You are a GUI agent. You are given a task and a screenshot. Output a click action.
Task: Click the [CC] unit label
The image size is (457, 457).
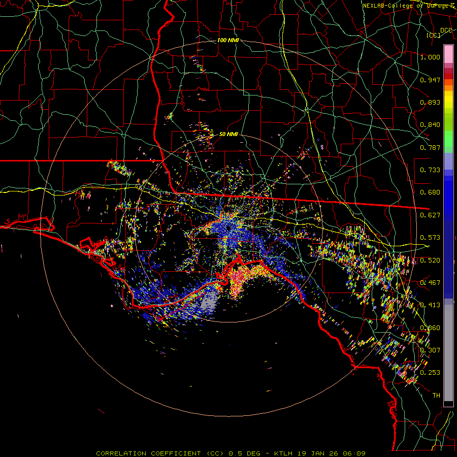[x=434, y=35]
